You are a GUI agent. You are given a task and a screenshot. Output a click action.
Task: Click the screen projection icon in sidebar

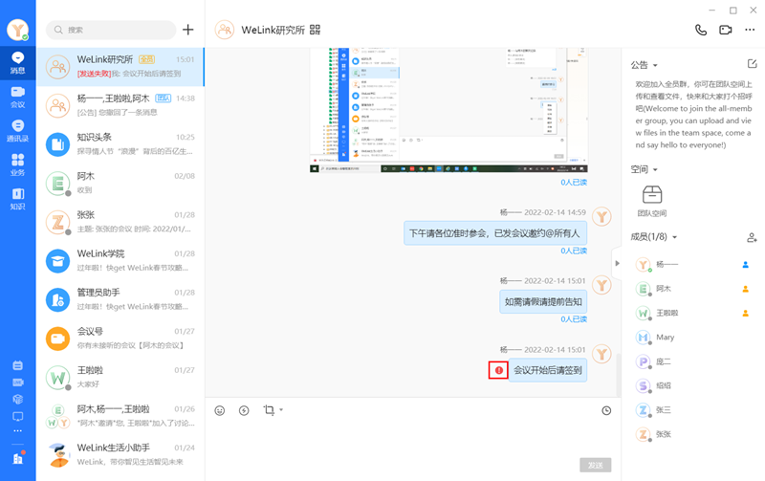point(17,417)
